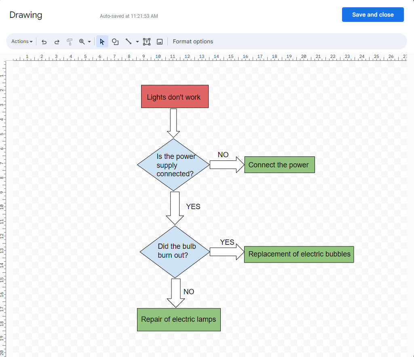This screenshot has height=357, width=414.
Task: Click the Replacement of electric bubbles shape
Action: (299, 254)
